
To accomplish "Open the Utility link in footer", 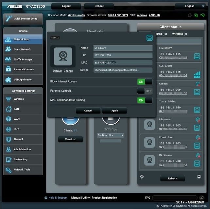I will tap(86, 198).
